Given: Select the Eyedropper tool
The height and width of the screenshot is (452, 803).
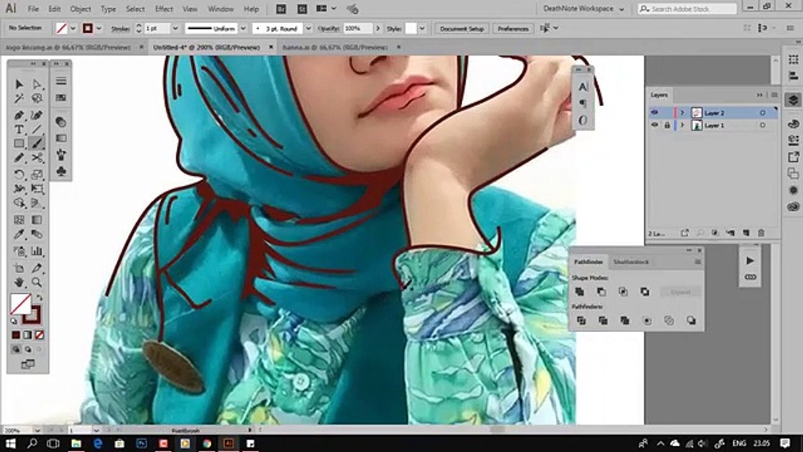Looking at the screenshot, I should coord(19,235).
